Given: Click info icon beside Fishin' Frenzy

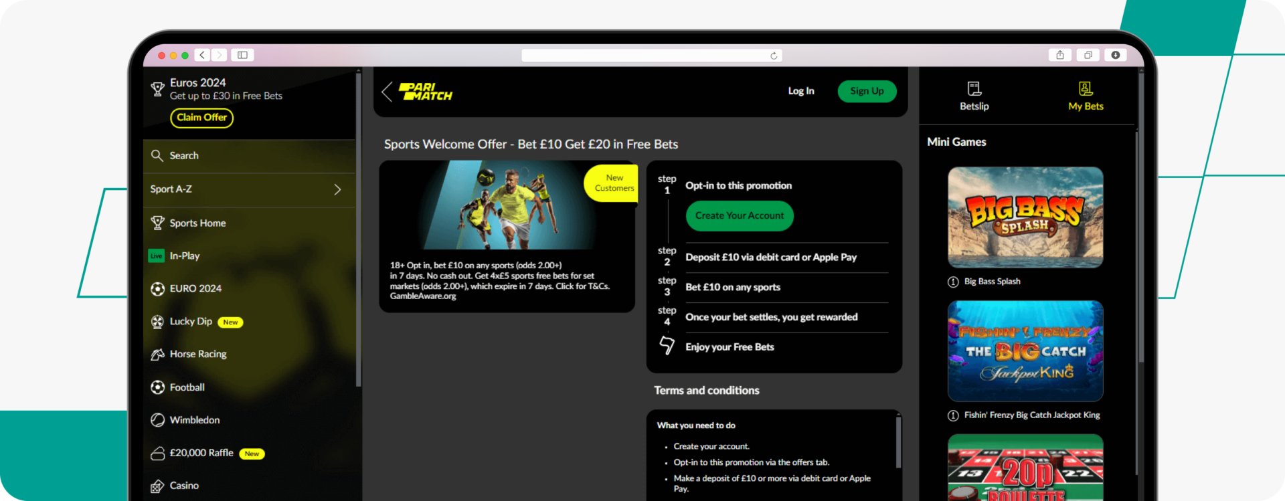Looking at the screenshot, I should [x=953, y=415].
